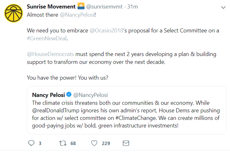This screenshot has width=230, height=152.
Task: Open the 31m timestamp permalink
Action: (x=132, y=7)
